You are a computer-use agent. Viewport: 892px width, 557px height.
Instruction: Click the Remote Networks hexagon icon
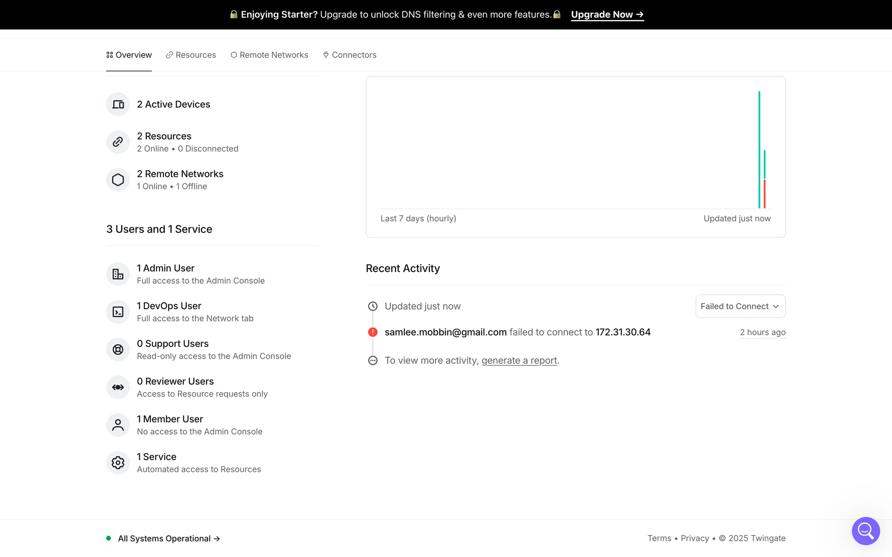click(x=118, y=180)
